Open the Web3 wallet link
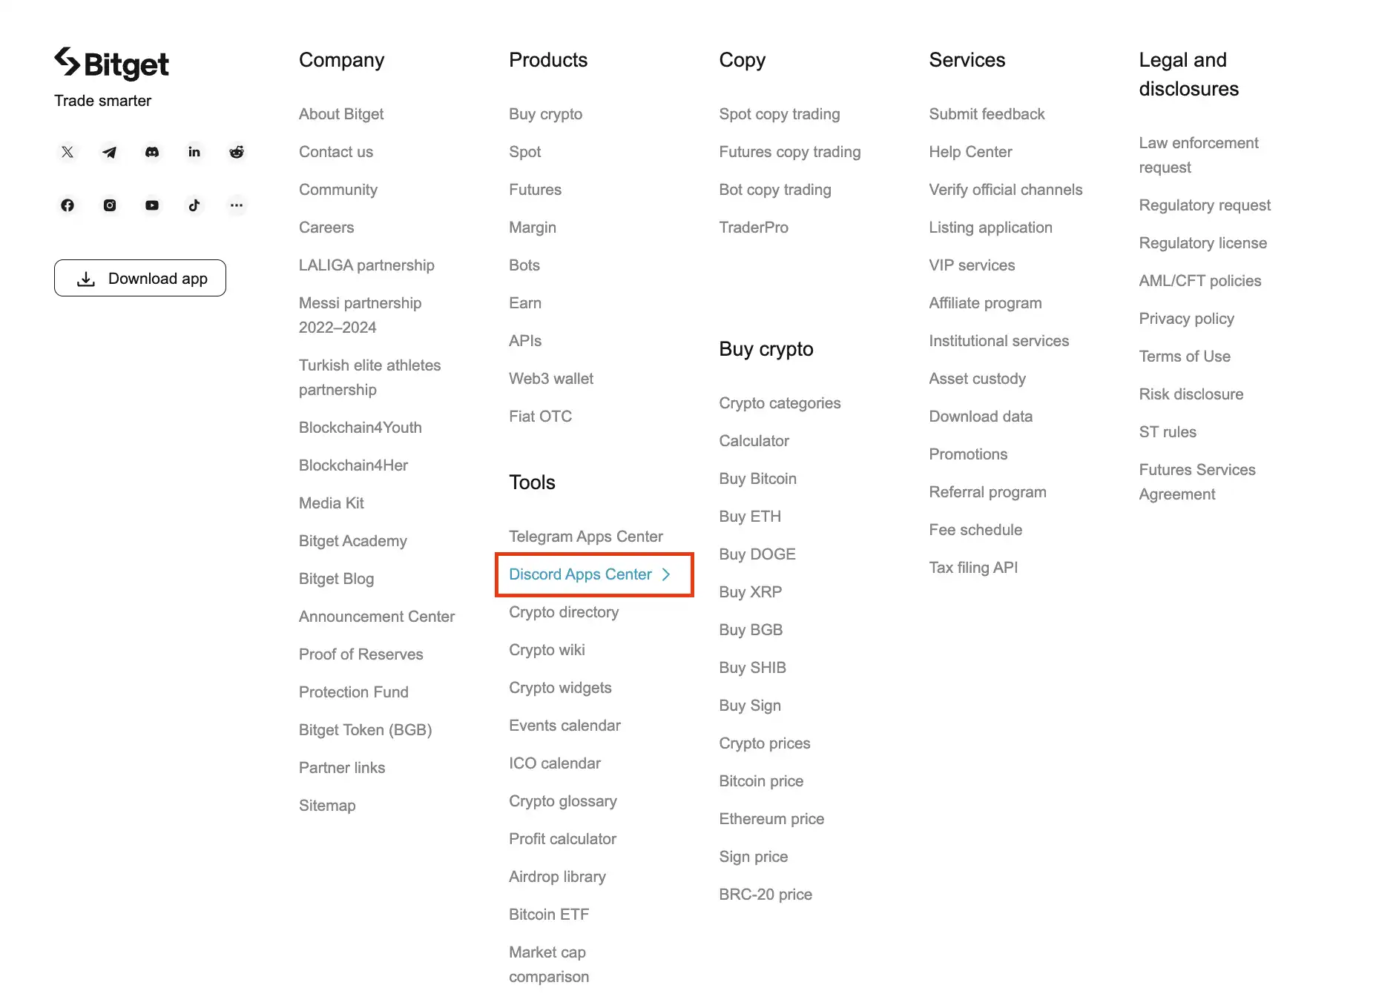 (550, 379)
